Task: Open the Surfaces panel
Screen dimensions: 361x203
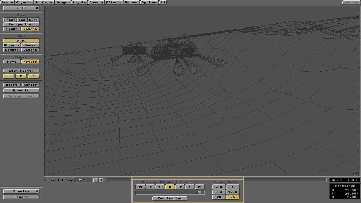Action: tap(44, 2)
